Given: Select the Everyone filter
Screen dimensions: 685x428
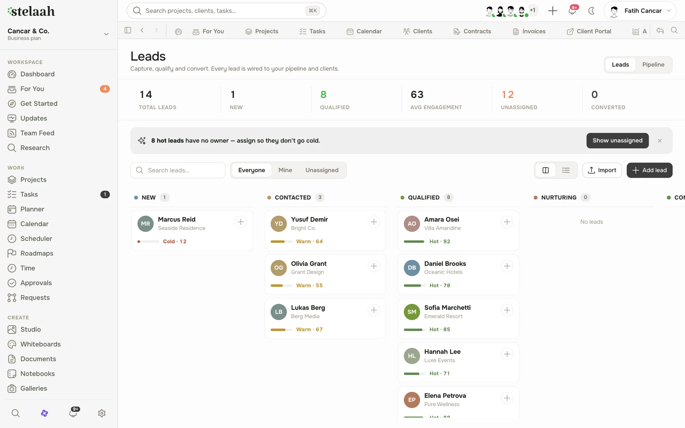Looking at the screenshot, I should (251, 170).
